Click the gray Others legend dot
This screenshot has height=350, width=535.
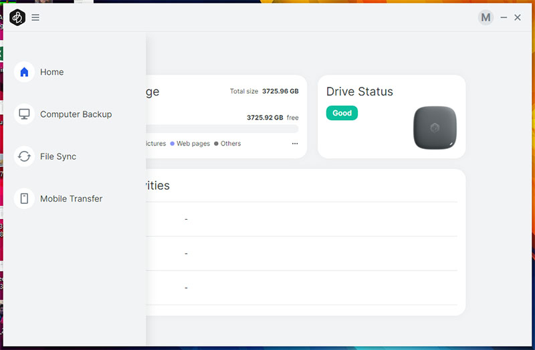(216, 144)
